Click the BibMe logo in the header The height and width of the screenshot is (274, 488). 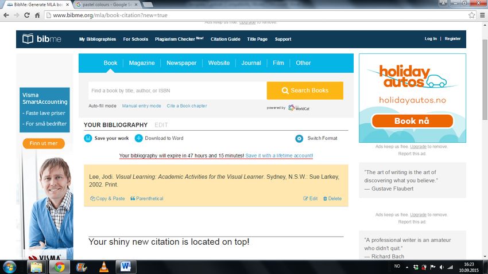point(42,39)
